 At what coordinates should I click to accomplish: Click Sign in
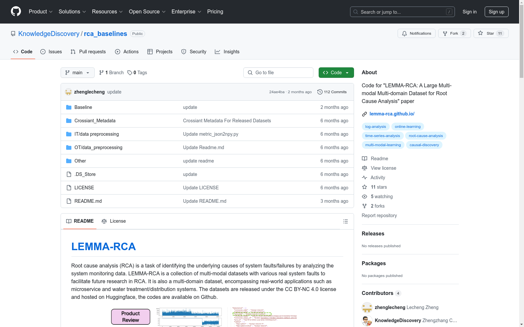pos(470,12)
